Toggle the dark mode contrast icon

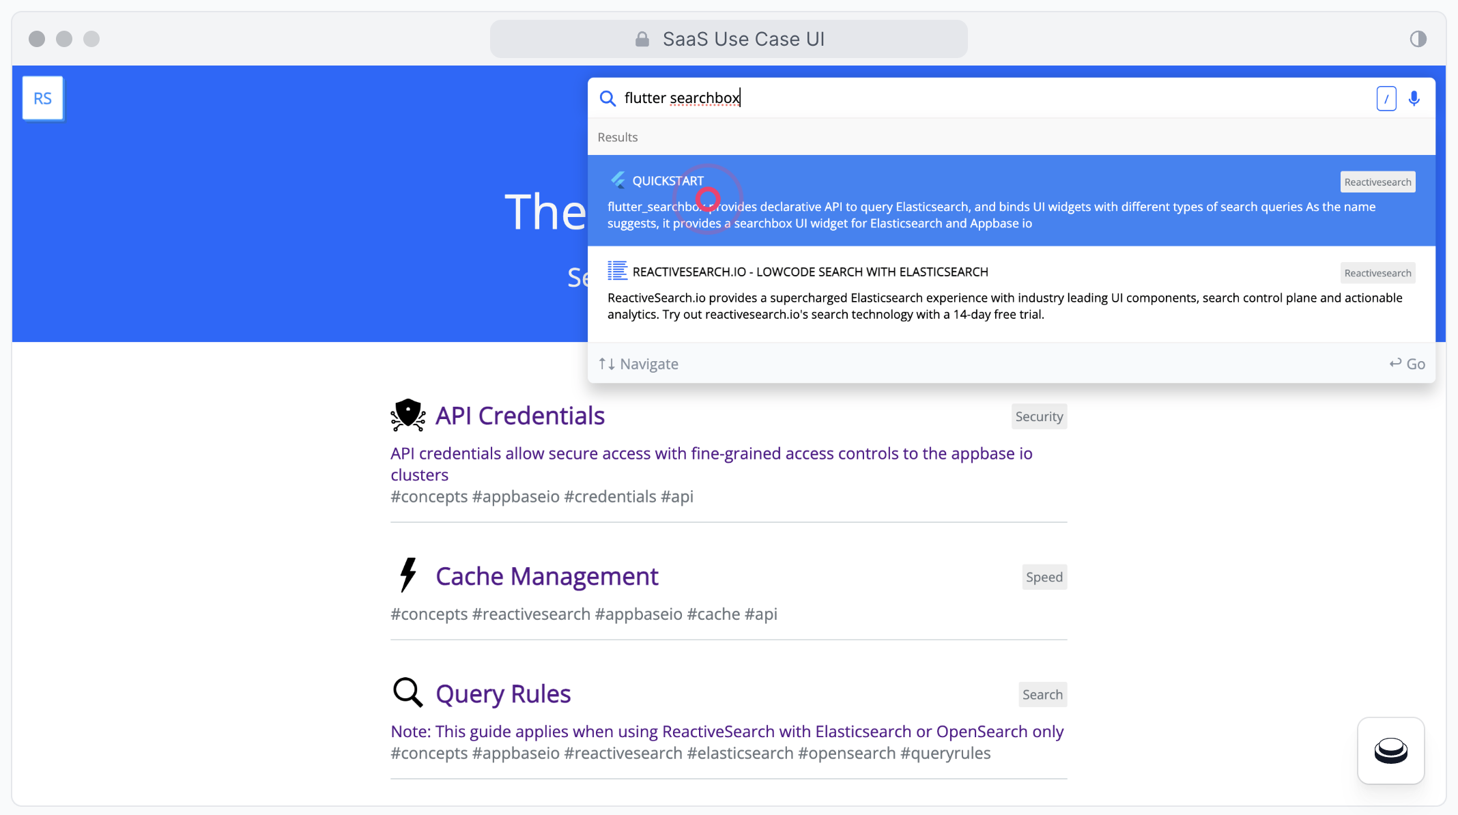coord(1418,39)
